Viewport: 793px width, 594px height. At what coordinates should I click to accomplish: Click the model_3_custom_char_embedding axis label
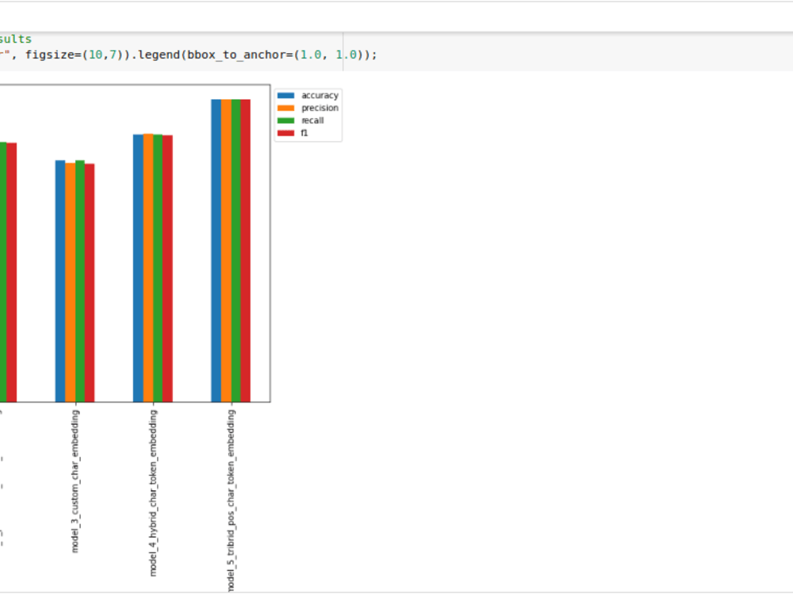pos(75,475)
